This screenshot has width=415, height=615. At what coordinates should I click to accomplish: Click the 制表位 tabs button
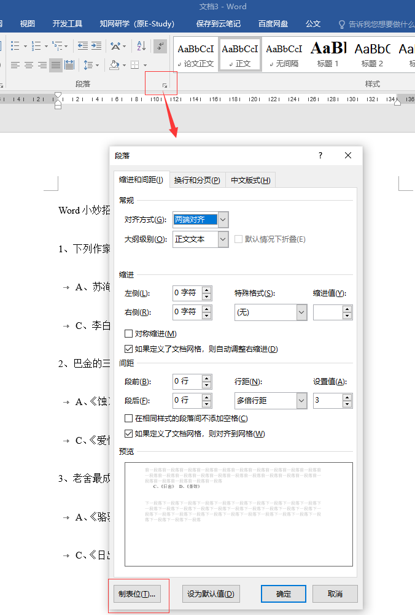click(138, 594)
